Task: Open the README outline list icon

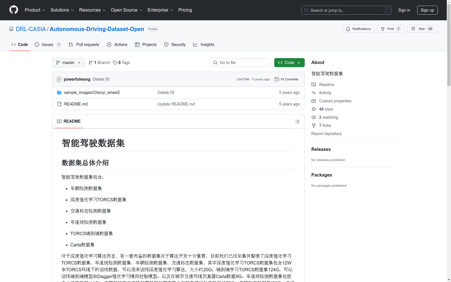Action: [297, 122]
